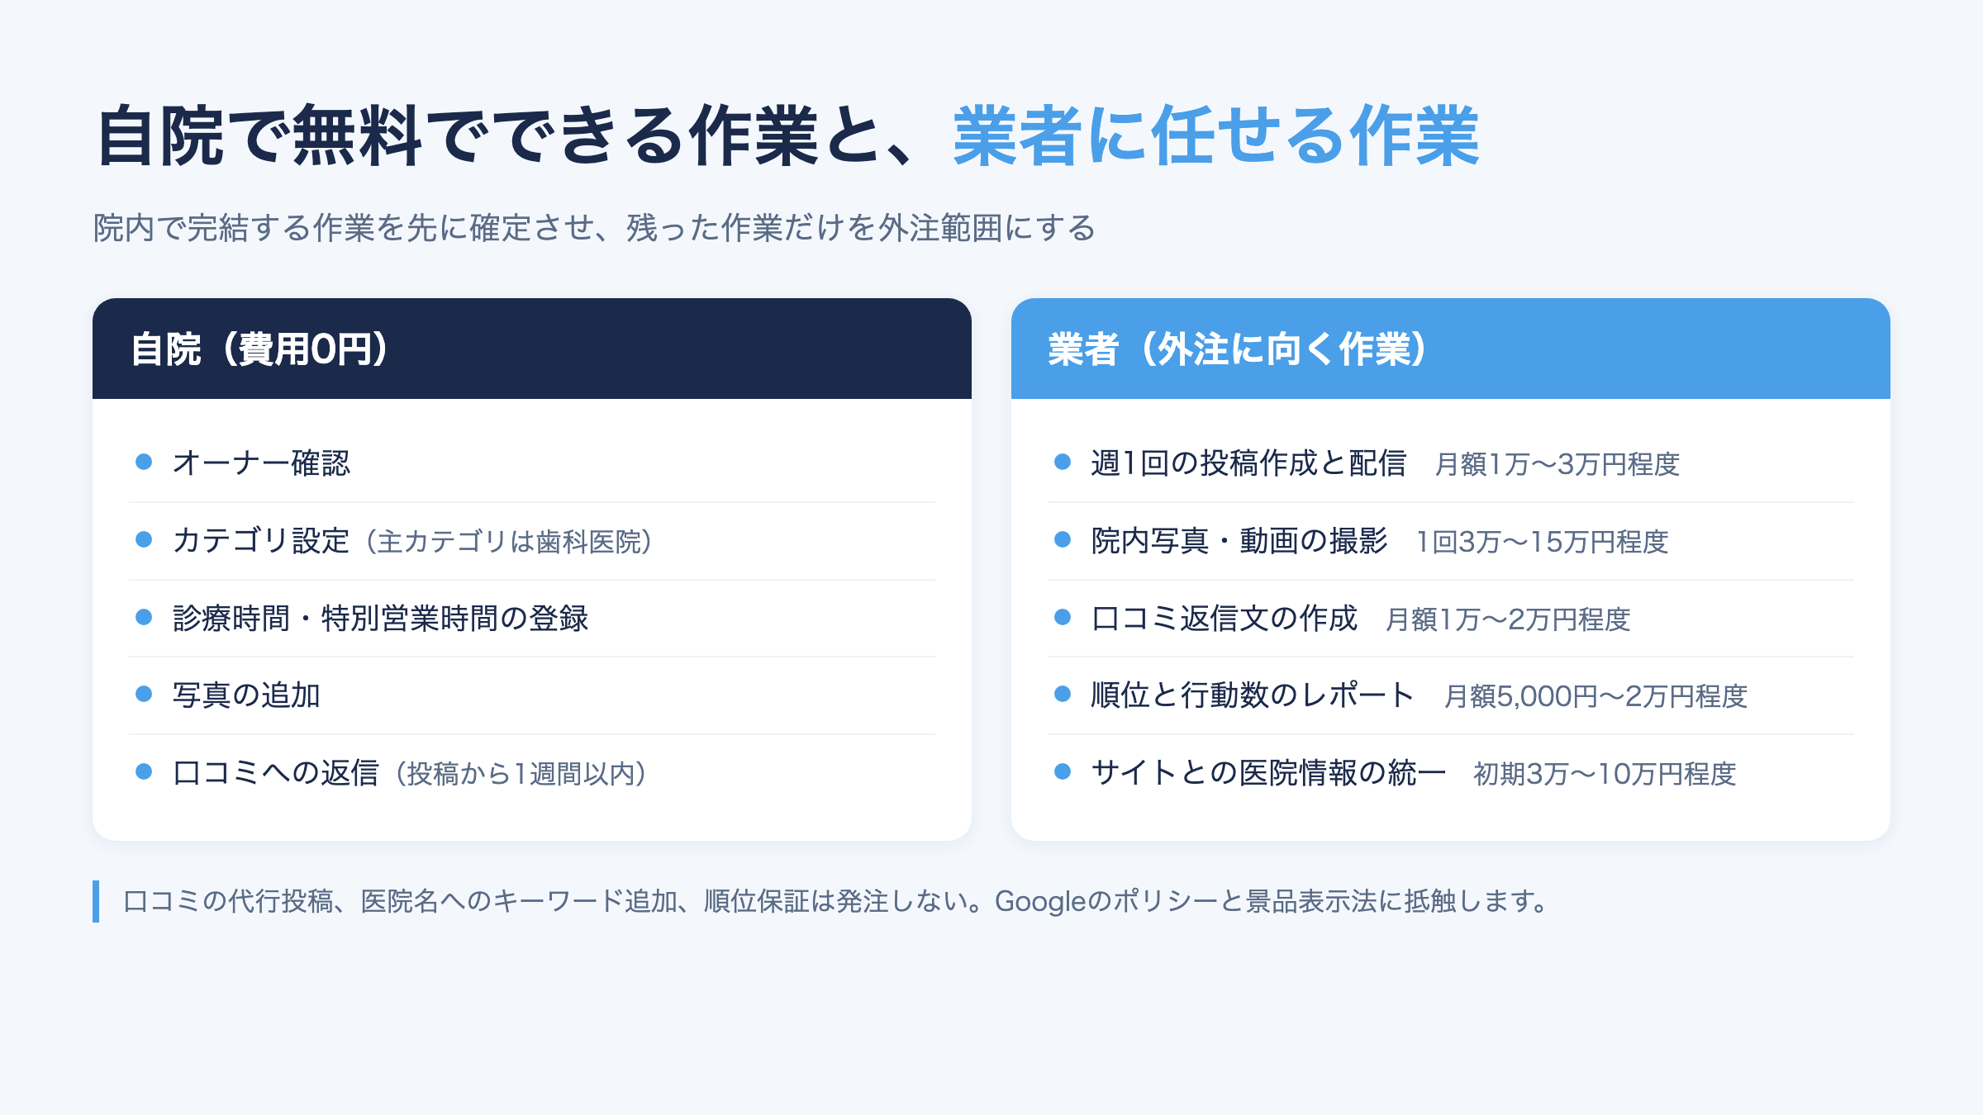
Task: Click the bullet dot beside 週1回の投稿作成と配信
Action: 1063,462
